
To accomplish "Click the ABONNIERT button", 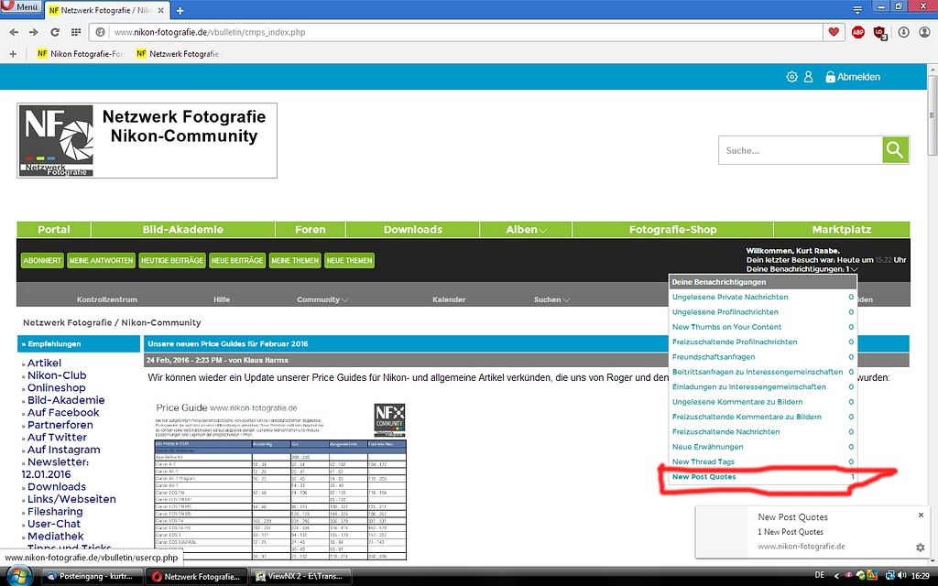I will (42, 261).
